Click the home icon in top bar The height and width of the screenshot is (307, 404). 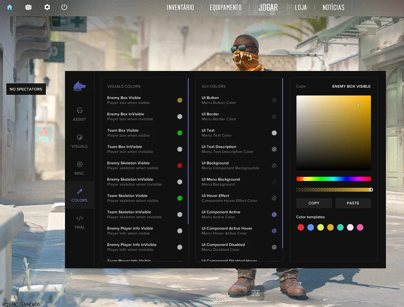[x=10, y=7]
